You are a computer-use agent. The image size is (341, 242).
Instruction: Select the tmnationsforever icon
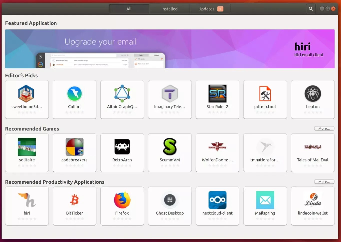pyautogui.click(x=265, y=147)
